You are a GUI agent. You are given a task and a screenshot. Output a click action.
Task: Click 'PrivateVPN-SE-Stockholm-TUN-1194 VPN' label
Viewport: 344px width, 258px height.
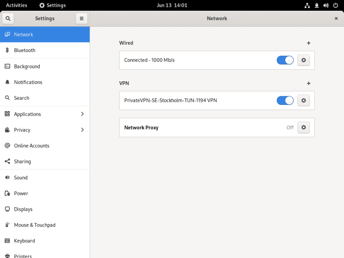(170, 101)
